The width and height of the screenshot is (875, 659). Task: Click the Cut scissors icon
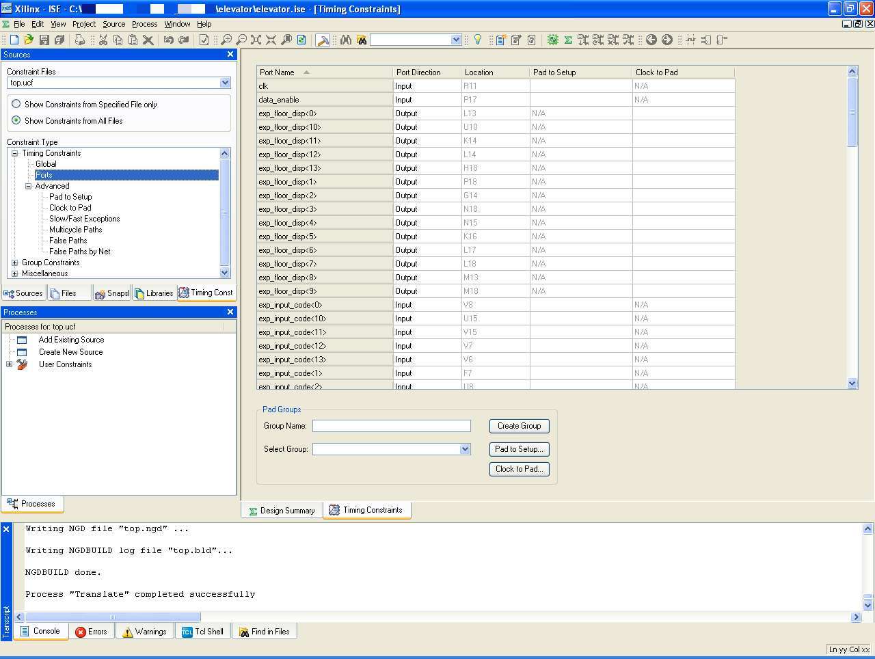click(x=103, y=40)
